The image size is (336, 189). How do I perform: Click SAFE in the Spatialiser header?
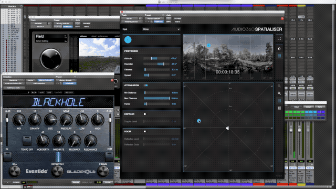pos(169,22)
